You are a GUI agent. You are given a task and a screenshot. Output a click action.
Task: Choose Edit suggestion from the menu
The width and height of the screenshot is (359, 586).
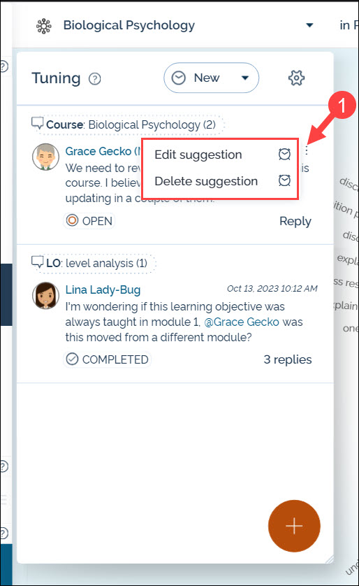pyautogui.click(x=198, y=155)
